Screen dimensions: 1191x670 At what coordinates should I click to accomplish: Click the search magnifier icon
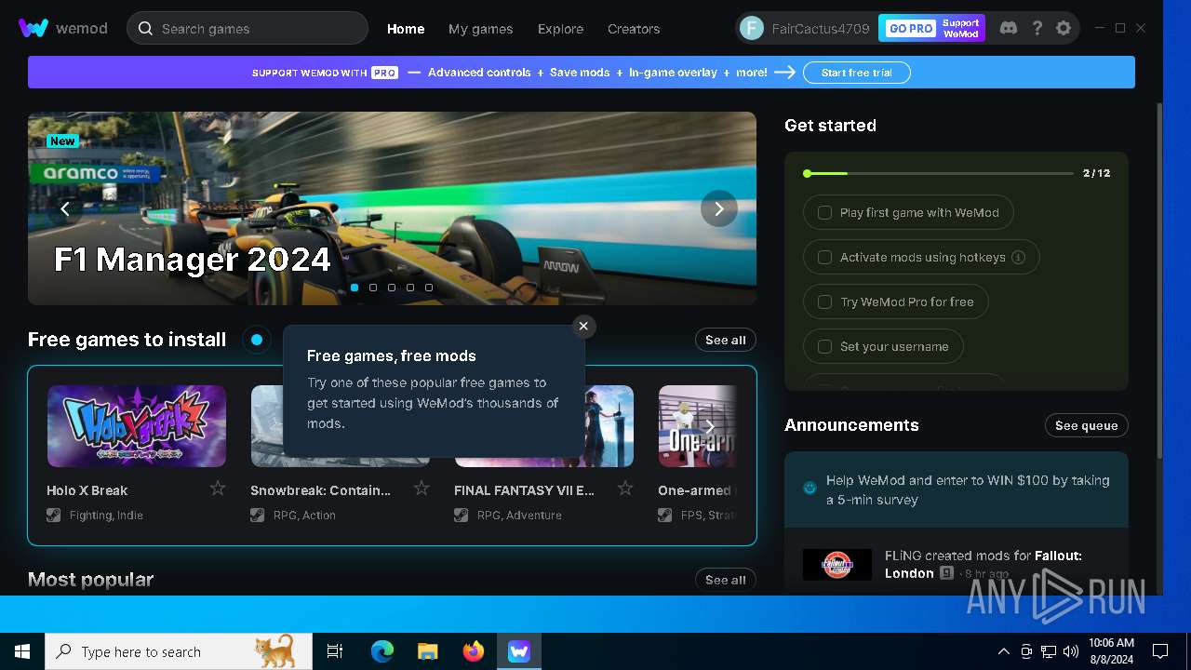[145, 28]
